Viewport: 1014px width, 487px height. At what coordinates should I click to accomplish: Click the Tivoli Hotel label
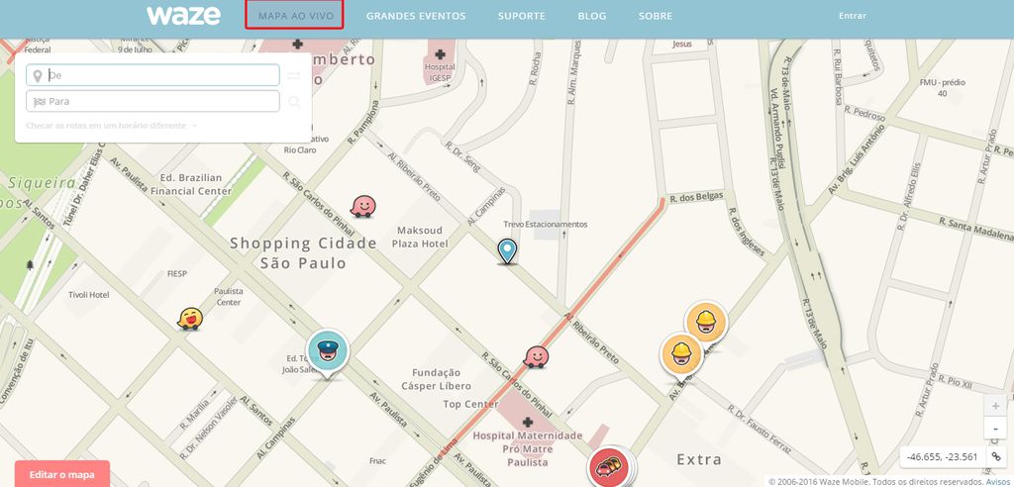pyautogui.click(x=88, y=295)
